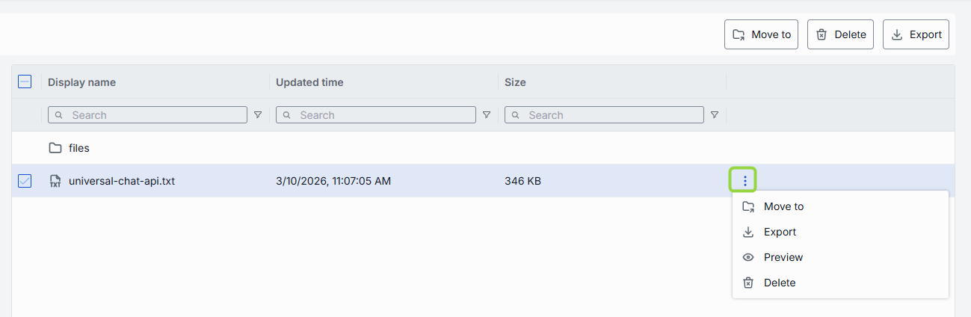
Task: Click the filter icon for Size column
Action: tap(715, 115)
